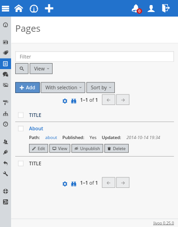
Task: Click the 'Pages' heading text
Action: point(28,29)
